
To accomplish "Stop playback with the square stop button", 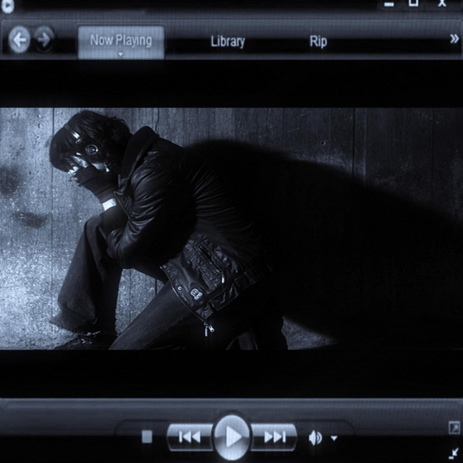I will (147, 437).
